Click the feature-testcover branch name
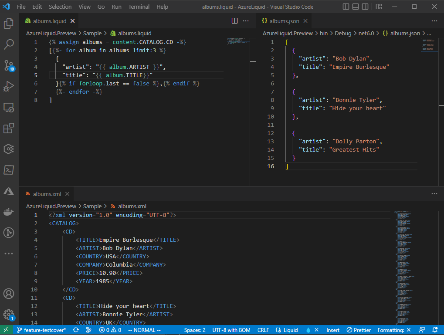444x335 pixels. click(42, 330)
